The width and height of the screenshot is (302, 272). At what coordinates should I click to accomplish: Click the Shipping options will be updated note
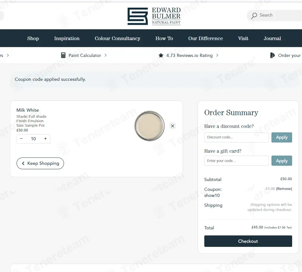[x=270, y=207]
